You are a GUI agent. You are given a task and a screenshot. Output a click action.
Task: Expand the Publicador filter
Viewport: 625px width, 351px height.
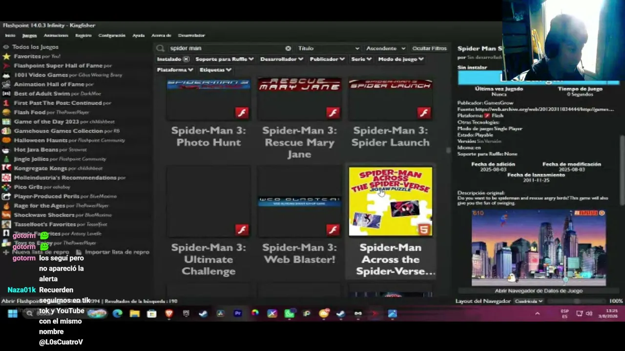tap(327, 59)
